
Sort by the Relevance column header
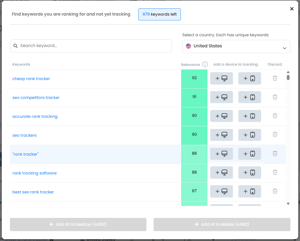tap(190, 65)
